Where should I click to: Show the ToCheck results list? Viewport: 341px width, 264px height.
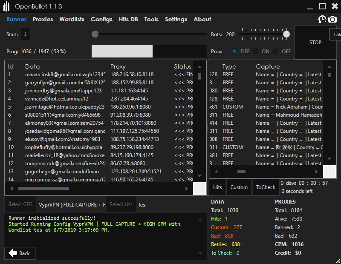pos(266,187)
